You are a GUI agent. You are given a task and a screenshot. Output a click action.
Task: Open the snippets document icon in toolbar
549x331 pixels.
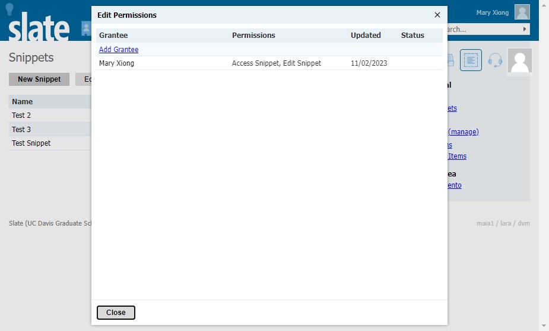click(x=471, y=60)
